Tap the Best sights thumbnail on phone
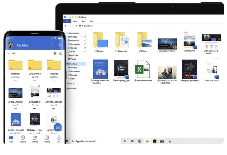 pos(35,92)
